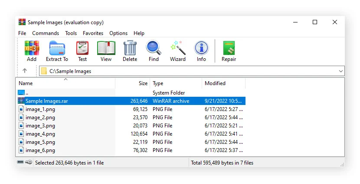Image resolution: width=360 pixels, height=184 pixels.
Task: Sort by the Modified column header
Action: click(x=224, y=83)
